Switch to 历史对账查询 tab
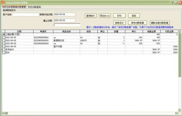The width and height of the screenshot is (182, 116). click(x=34, y=7)
